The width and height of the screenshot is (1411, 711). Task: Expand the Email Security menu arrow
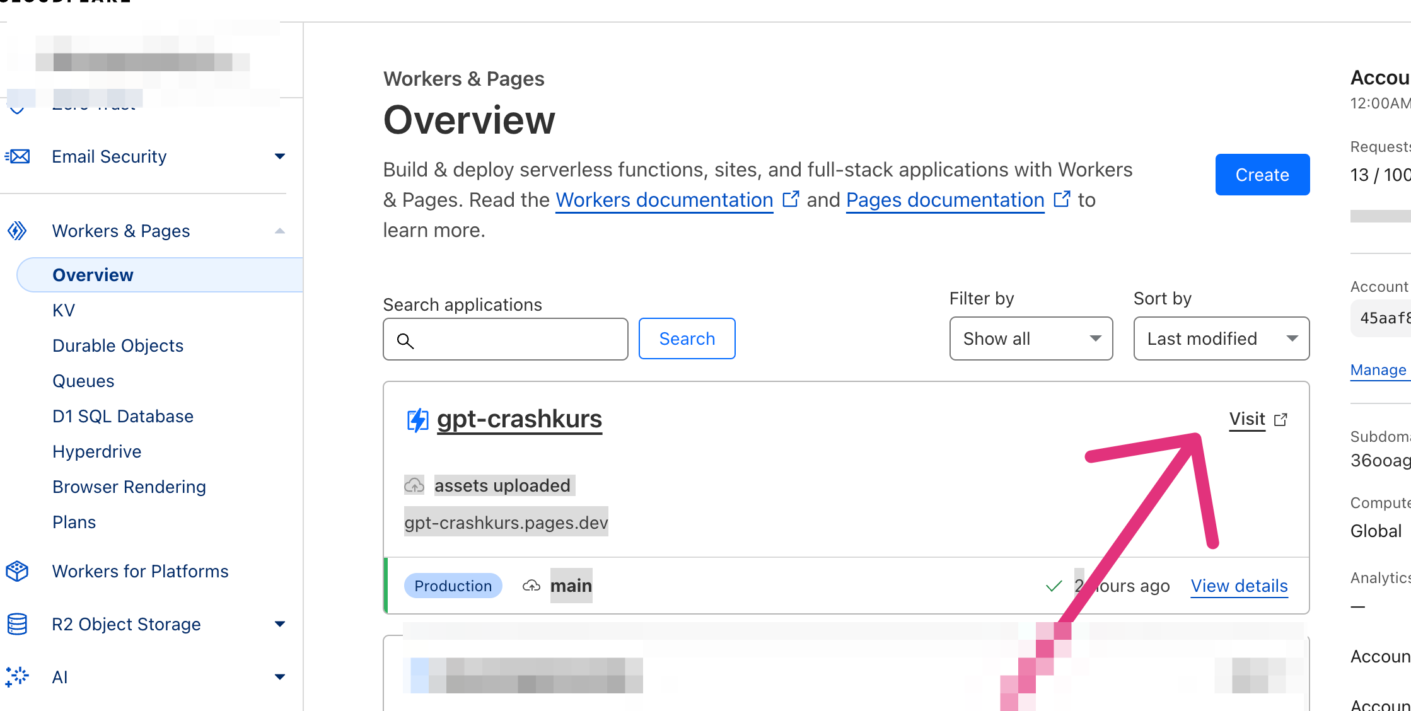point(280,156)
